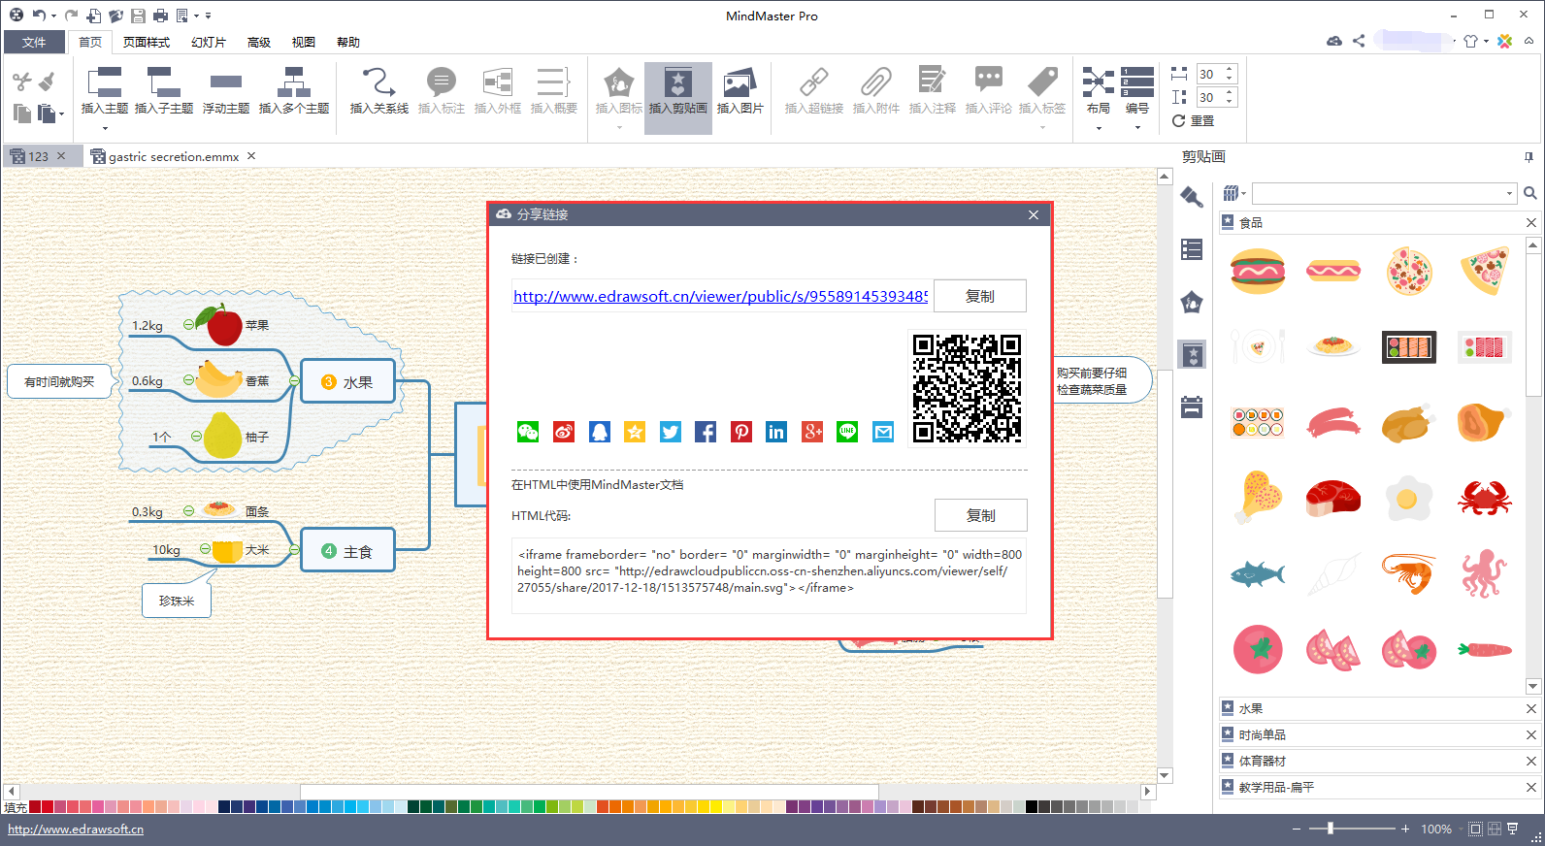Click 复制 next to the share link
This screenshot has width=1545, height=846.
(x=980, y=296)
